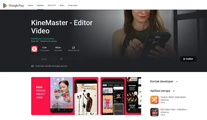Open the KineMaster Corporation developer link
The width and height of the screenshot is (207, 120).
(x=43, y=39)
